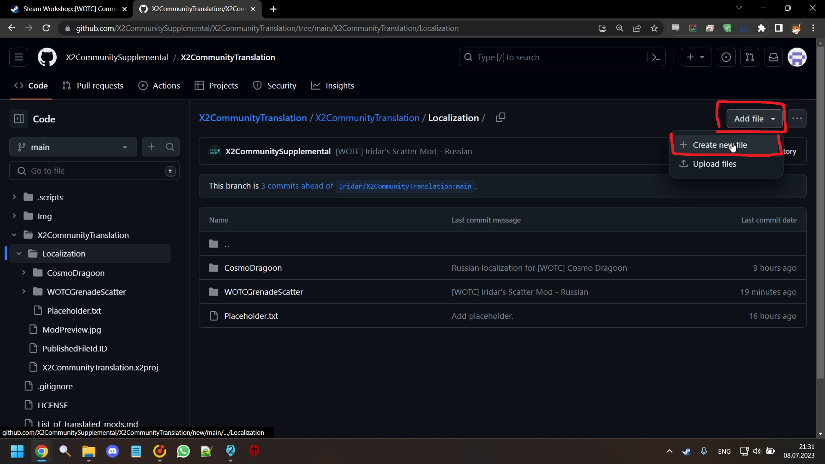Open the hamburger navigation menu
This screenshot has height=464, width=825.
point(19,57)
